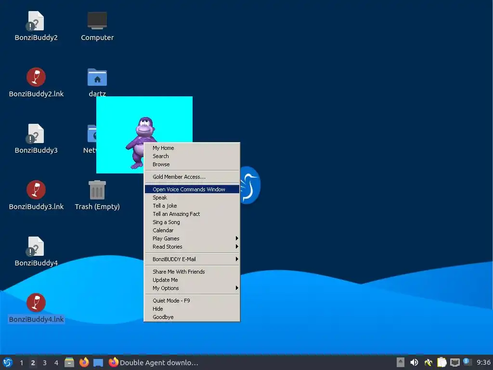Image resolution: width=493 pixels, height=370 pixels.
Task: Choose Share Me With Friends
Action: point(192,272)
